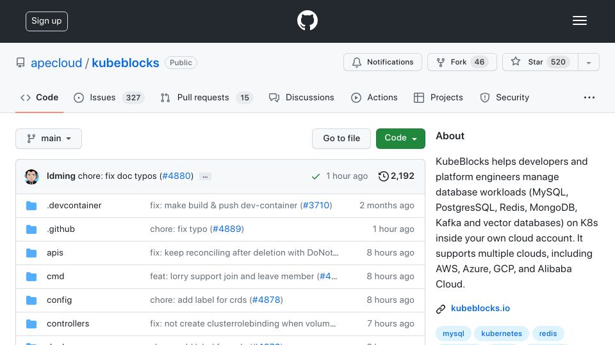Select the mysql topic tag
The width and height of the screenshot is (615, 345).
(454, 333)
